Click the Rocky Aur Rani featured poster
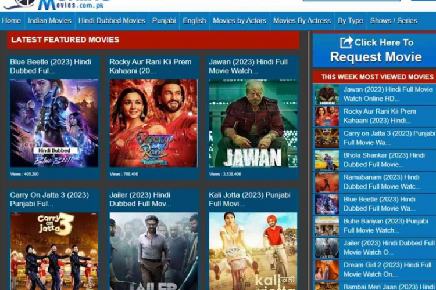This screenshot has width=436, height=290. pyautogui.click(x=153, y=123)
